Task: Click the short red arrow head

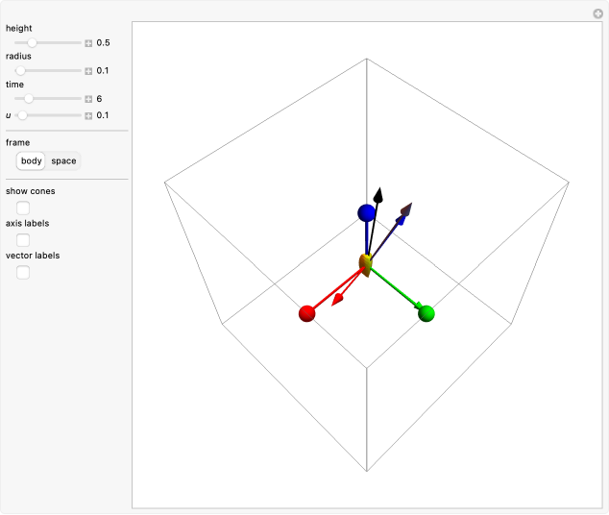Action: pos(337,300)
